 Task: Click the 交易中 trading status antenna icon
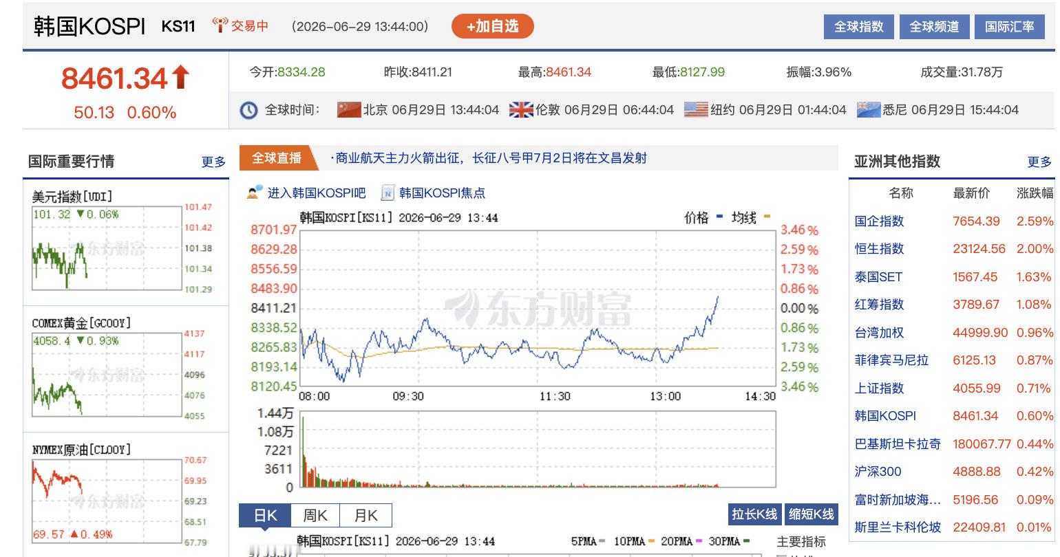pos(220,25)
